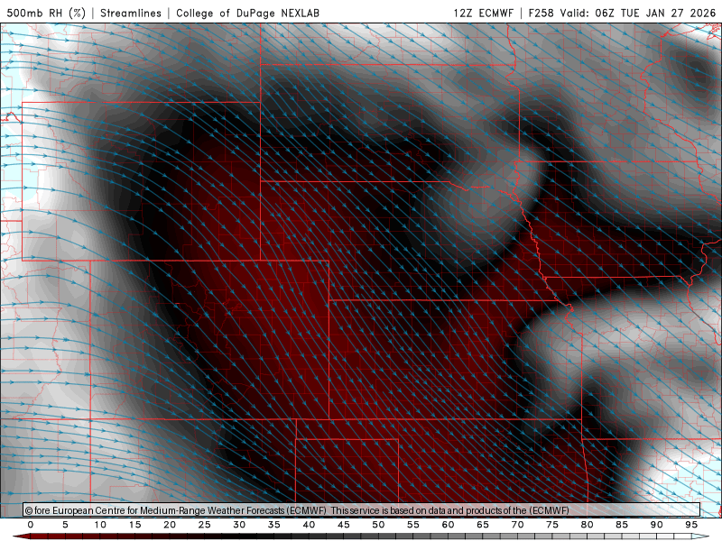Click the colorbar label "15"
The width and height of the screenshot is (722, 541).
point(134,525)
